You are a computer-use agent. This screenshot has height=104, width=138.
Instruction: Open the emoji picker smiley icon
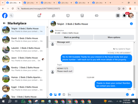point(127,95)
